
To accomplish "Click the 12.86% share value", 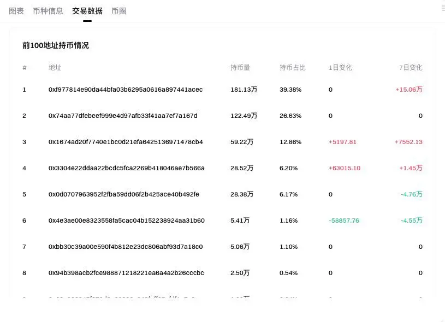I will pyautogui.click(x=290, y=142).
